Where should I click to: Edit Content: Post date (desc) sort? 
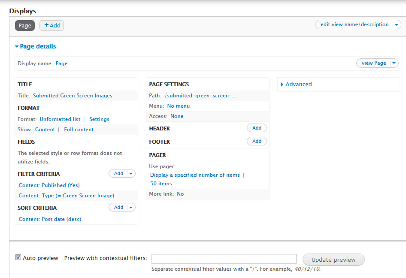[50, 219]
